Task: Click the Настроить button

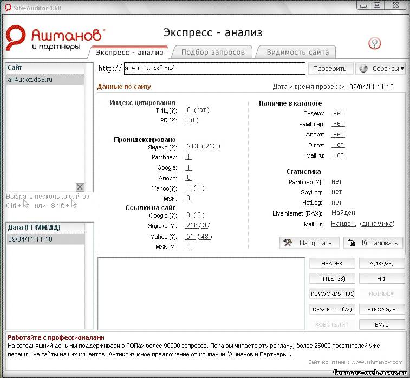Action: click(x=309, y=243)
